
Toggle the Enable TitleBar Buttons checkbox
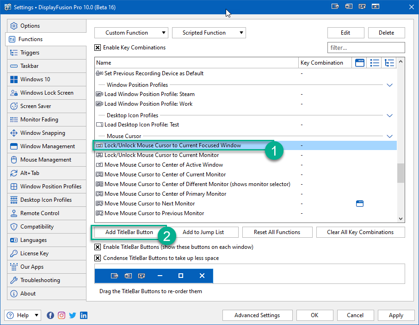coord(98,247)
